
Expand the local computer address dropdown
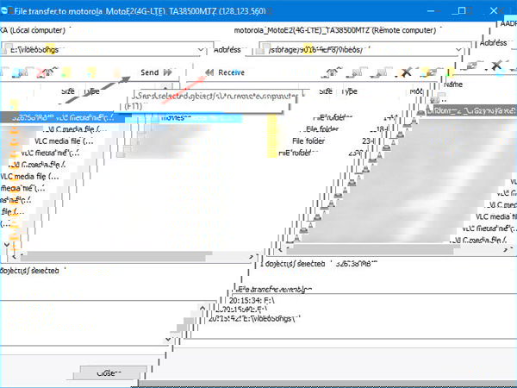201,50
